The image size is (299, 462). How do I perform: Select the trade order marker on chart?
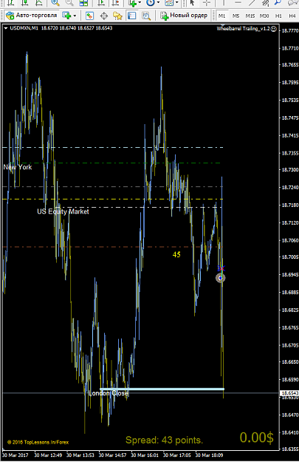click(x=221, y=278)
